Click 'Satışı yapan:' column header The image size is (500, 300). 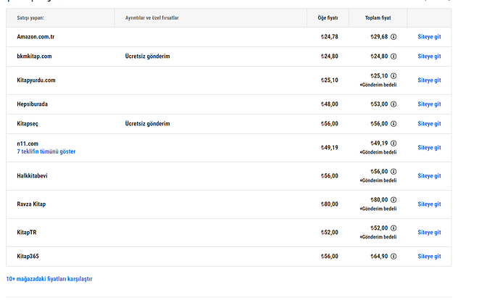point(30,18)
